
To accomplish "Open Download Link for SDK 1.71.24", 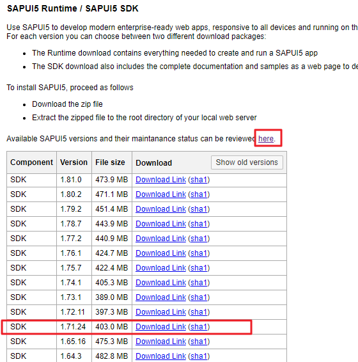I will coord(160,327).
